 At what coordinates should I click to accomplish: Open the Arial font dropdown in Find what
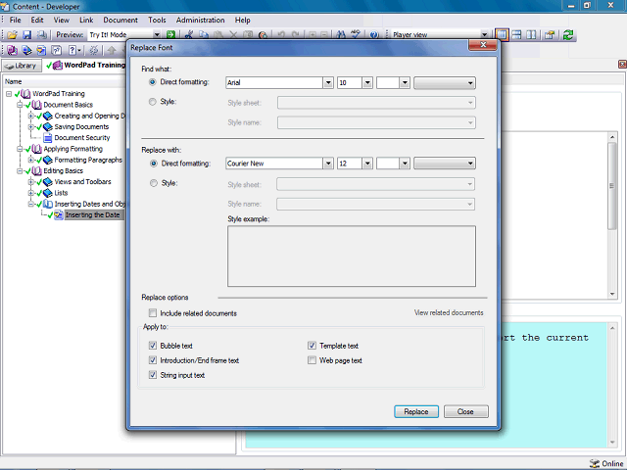pyautogui.click(x=328, y=82)
